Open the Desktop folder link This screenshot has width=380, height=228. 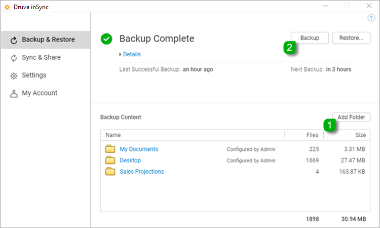pos(130,161)
